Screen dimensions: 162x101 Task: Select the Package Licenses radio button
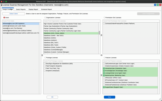[x=45, y=58]
